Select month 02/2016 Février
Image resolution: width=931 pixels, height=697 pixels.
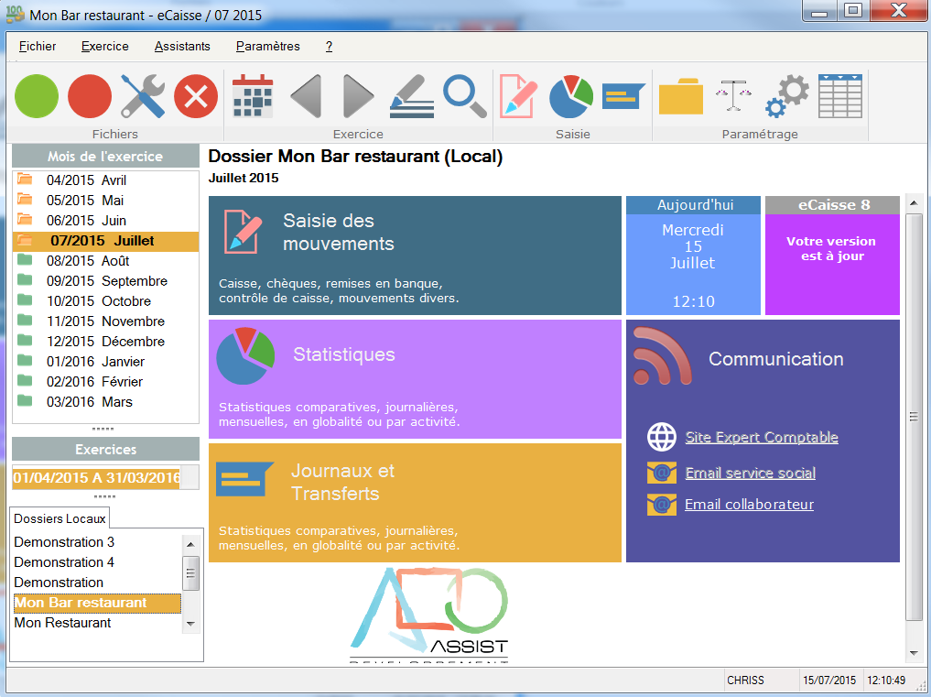point(105,382)
